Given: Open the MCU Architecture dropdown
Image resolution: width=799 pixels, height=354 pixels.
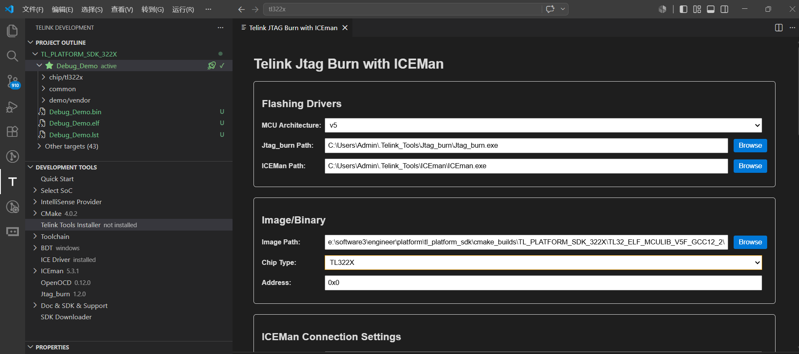Looking at the screenshot, I should click(x=543, y=125).
